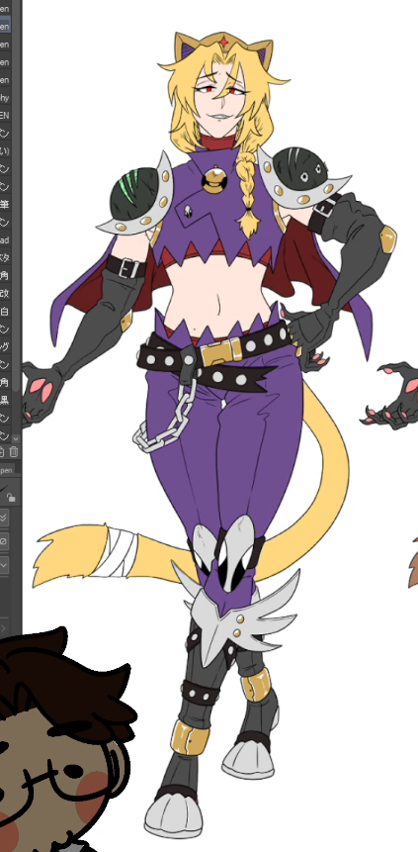Image resolution: width=418 pixels, height=852 pixels.
Task: Select the highlighted 'en' sub tool entry
Action: pyautogui.click(x=5, y=26)
